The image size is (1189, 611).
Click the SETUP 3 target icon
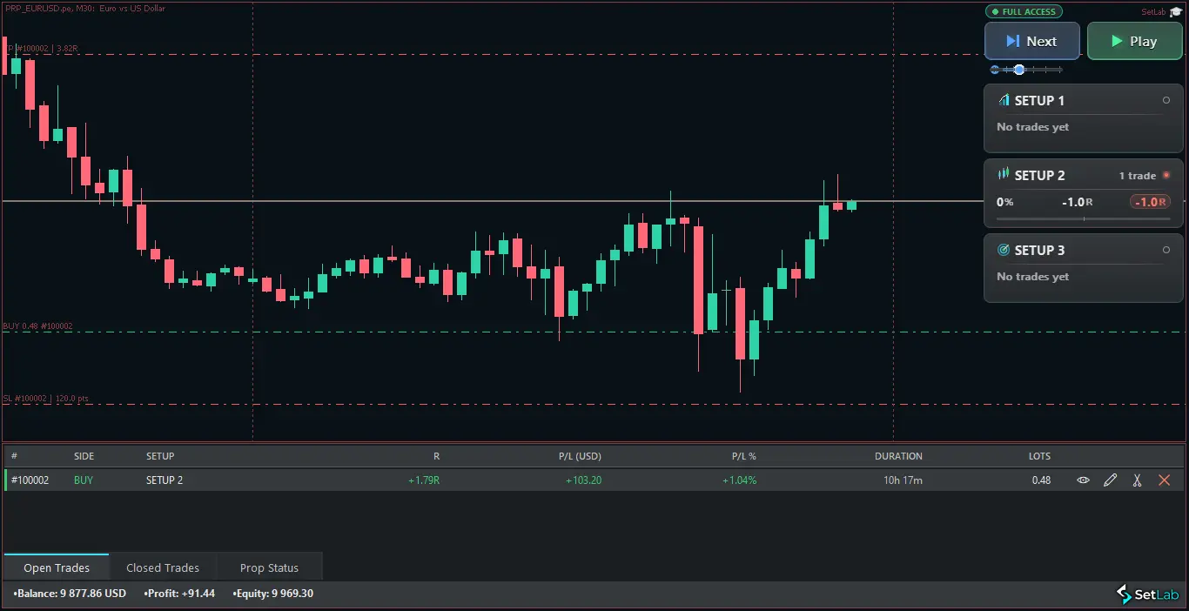point(1004,250)
